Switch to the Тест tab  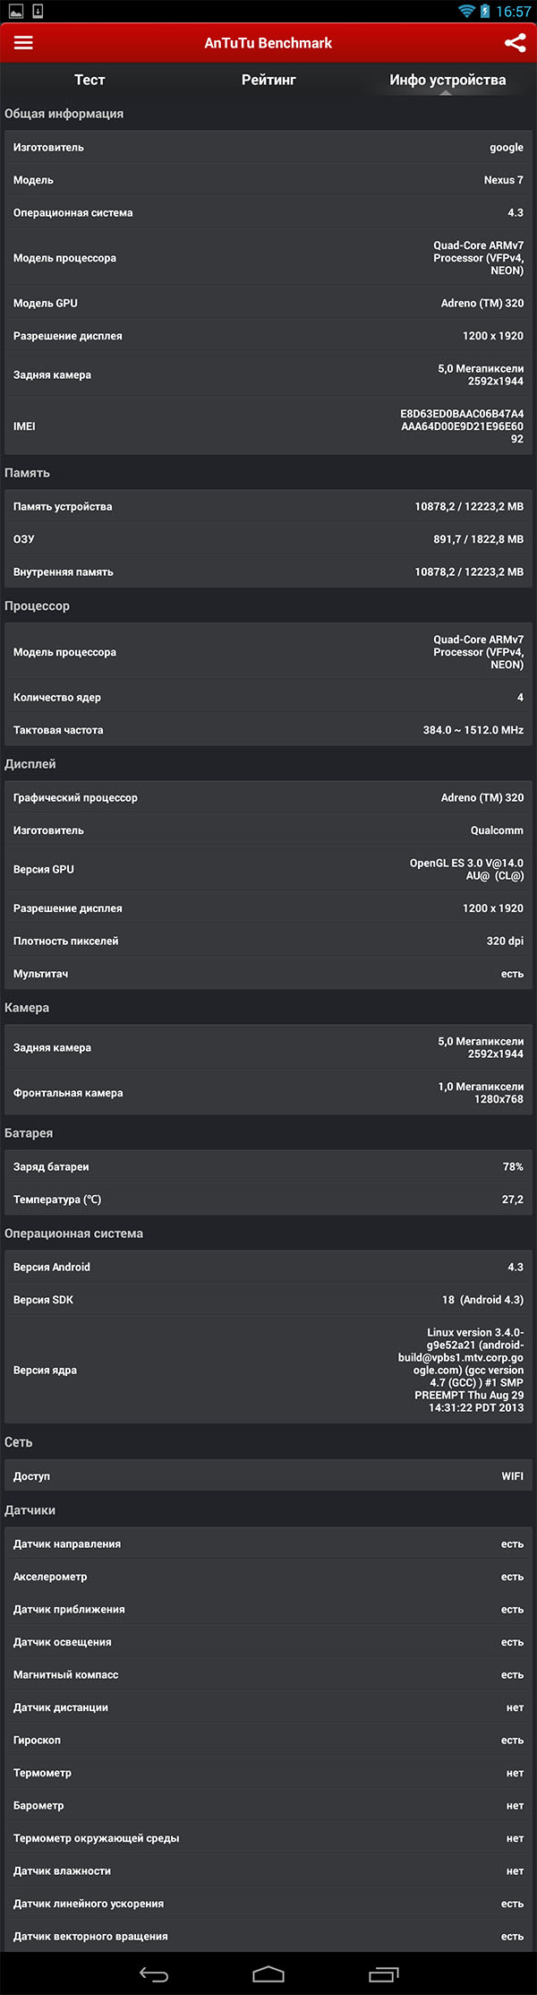pyautogui.click(x=89, y=80)
